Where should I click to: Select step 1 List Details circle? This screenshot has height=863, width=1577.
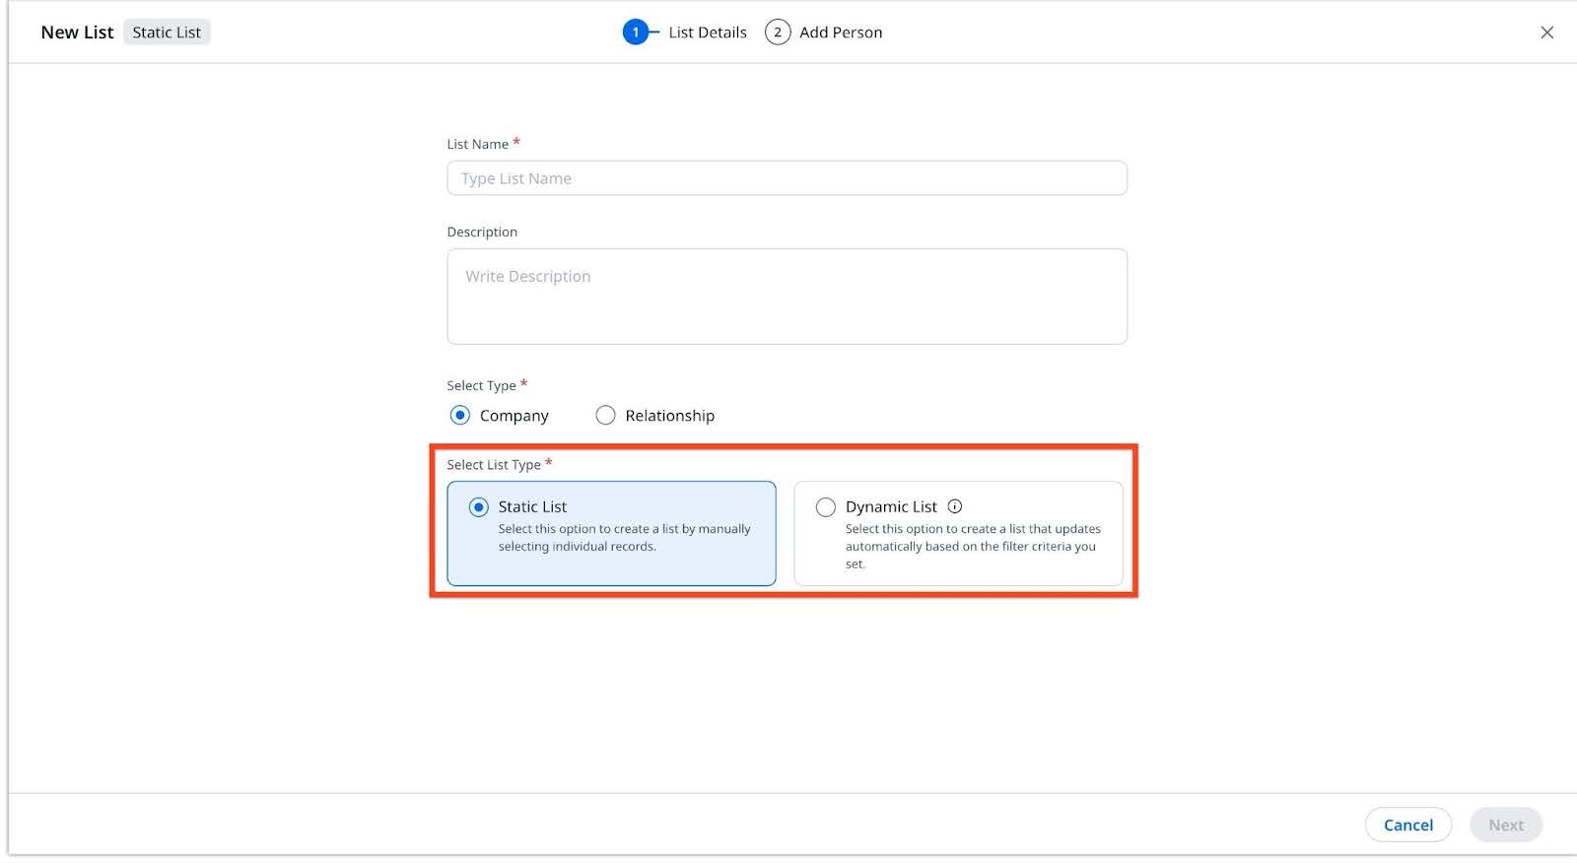click(x=636, y=33)
